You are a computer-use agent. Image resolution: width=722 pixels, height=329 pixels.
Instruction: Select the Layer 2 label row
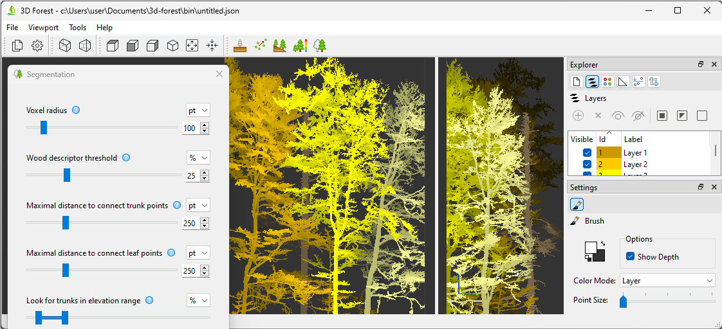point(635,164)
